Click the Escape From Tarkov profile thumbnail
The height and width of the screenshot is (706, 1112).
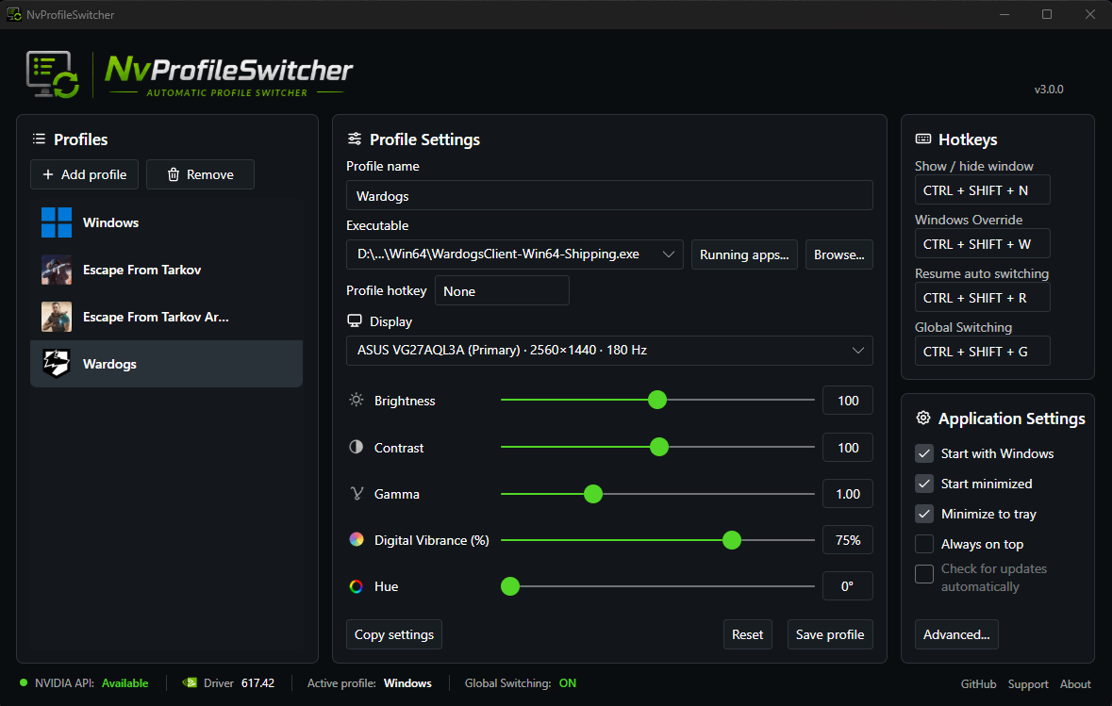tap(56, 271)
